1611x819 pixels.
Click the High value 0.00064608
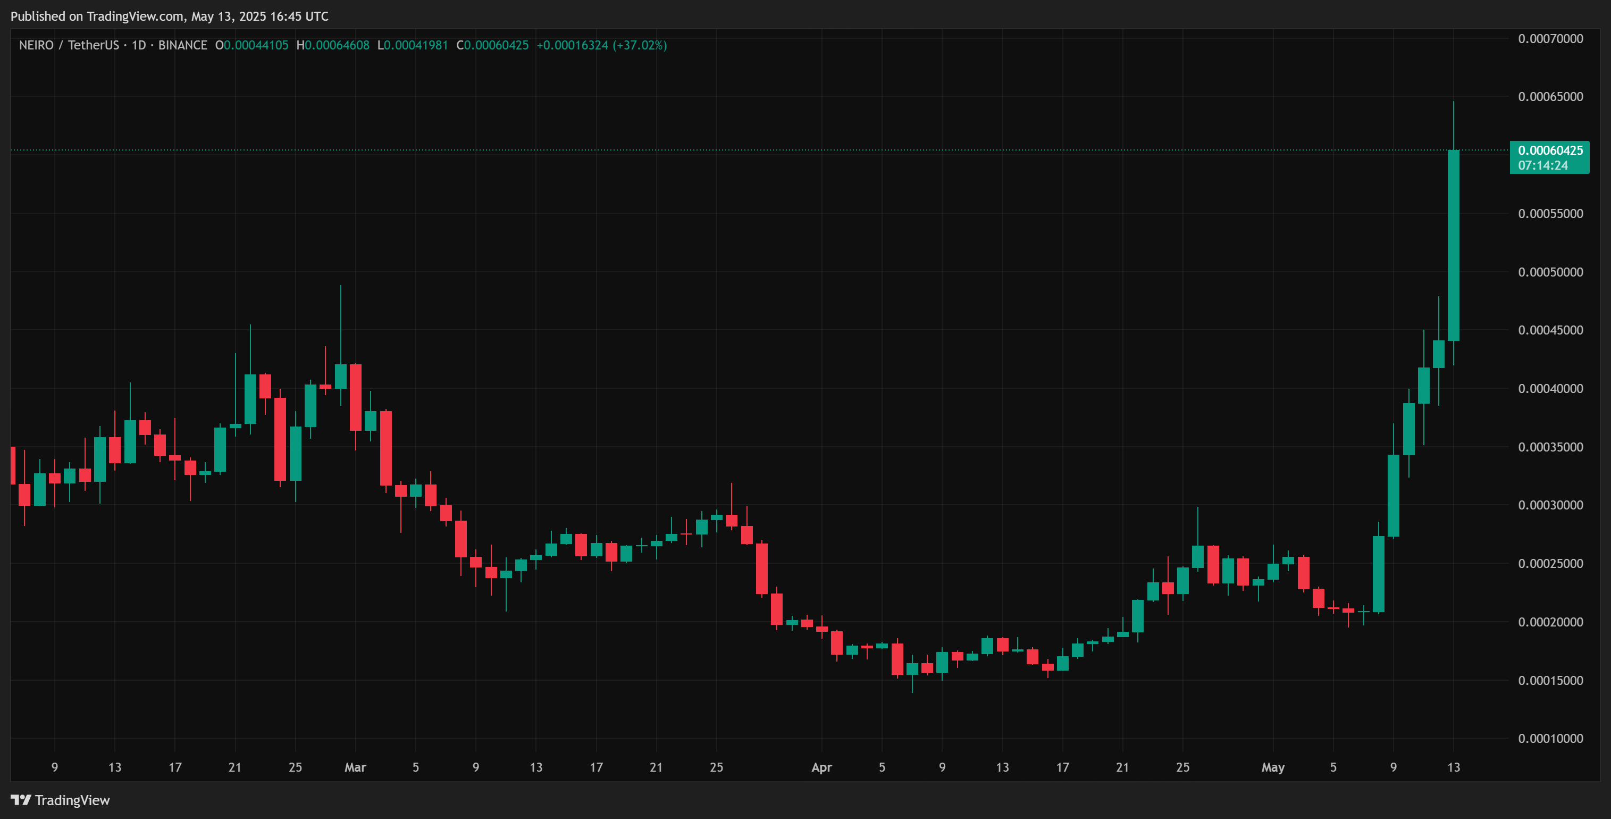[x=337, y=45]
